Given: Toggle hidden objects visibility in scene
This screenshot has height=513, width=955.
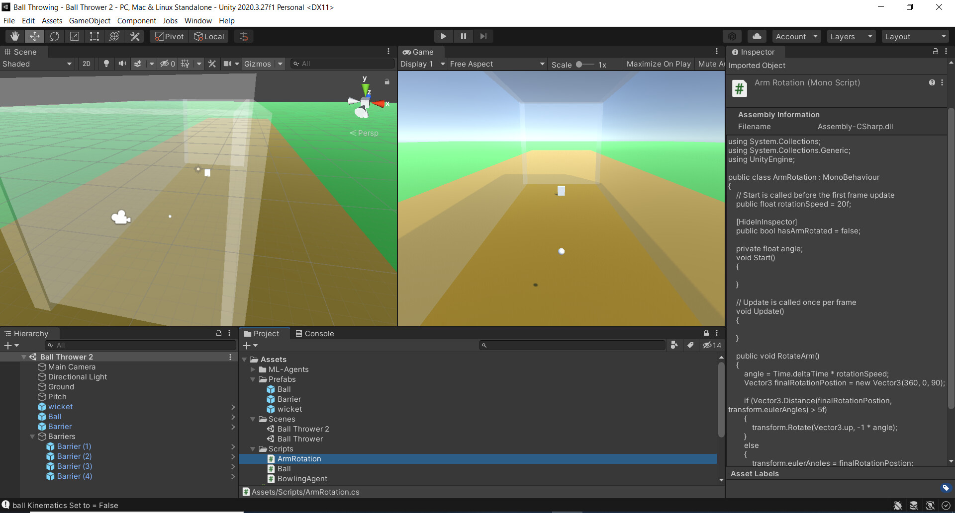Looking at the screenshot, I should coord(167,64).
